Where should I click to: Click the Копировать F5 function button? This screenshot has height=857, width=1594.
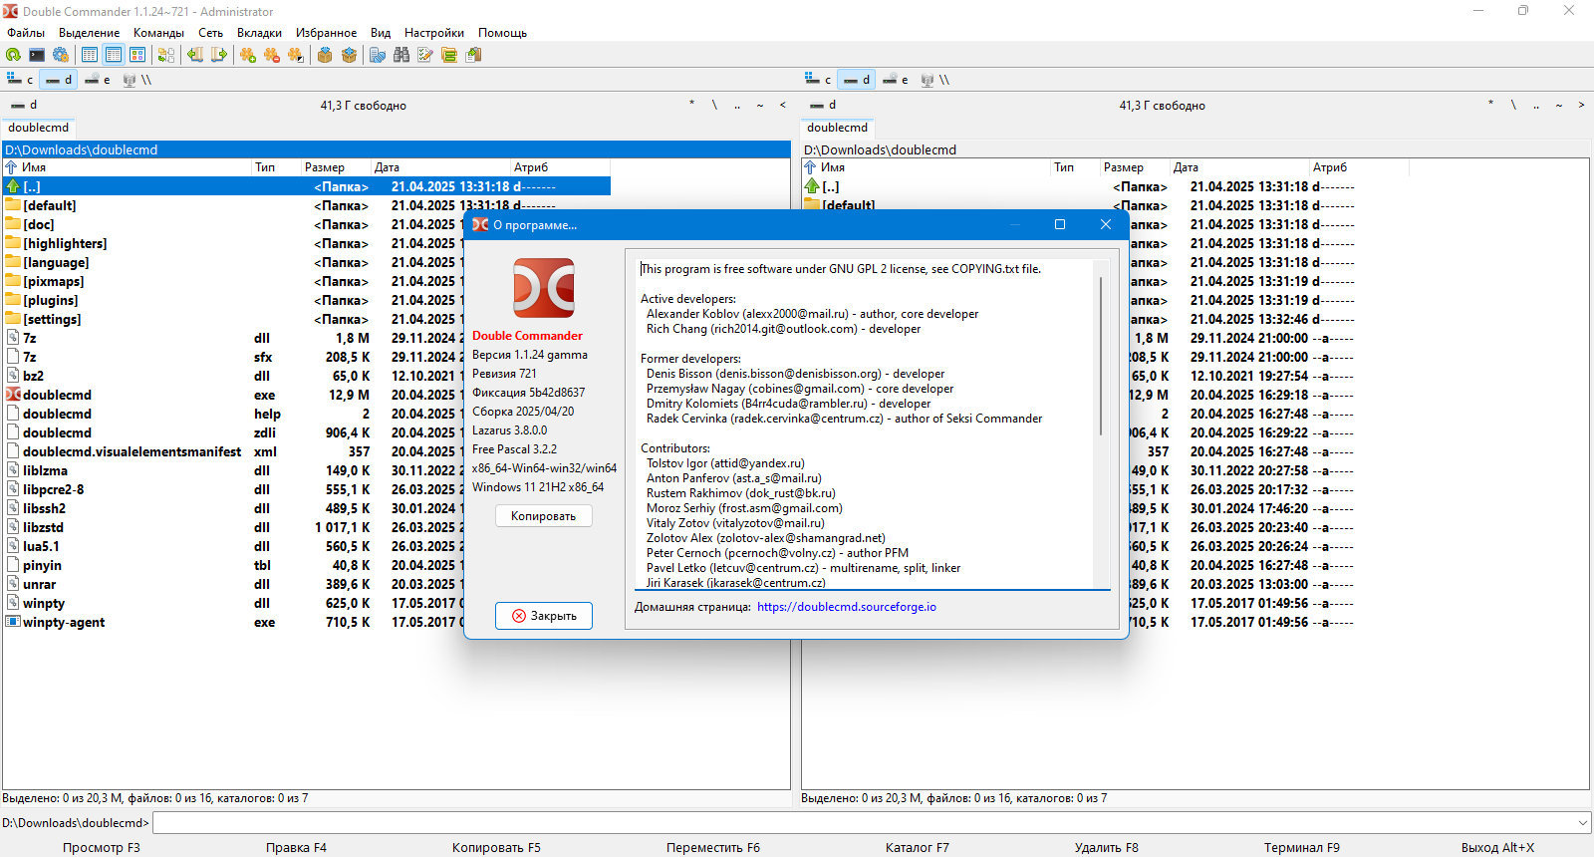coord(496,848)
